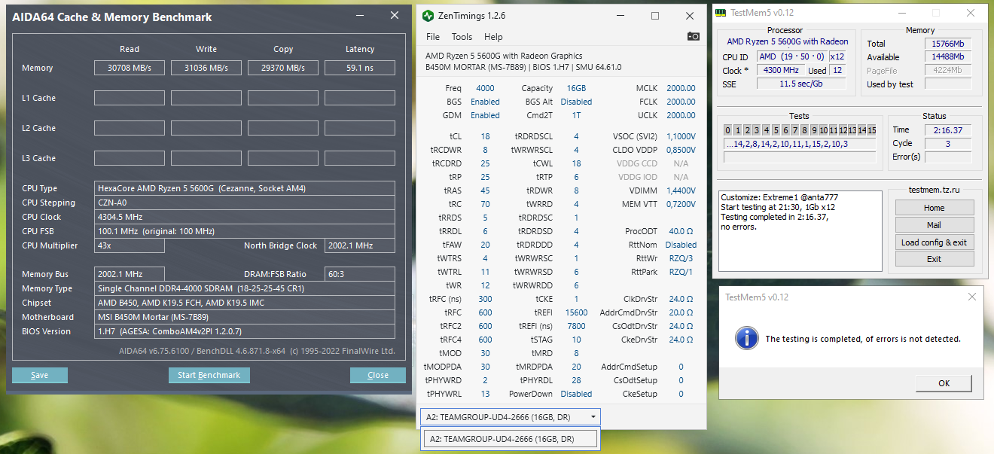The image size is (994, 454).
Task: Click the SSE value 11.5 sec/Gb
Action: (801, 84)
